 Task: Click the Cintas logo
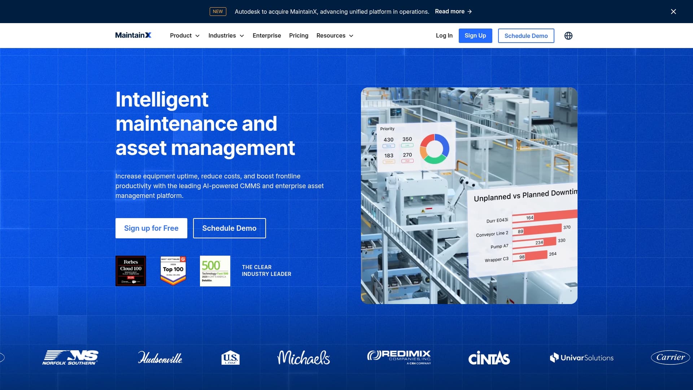489,358
